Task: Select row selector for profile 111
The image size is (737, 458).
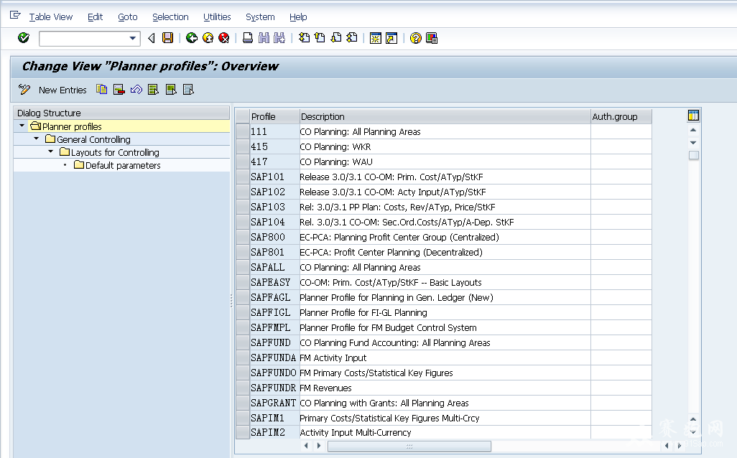Action: (x=243, y=131)
